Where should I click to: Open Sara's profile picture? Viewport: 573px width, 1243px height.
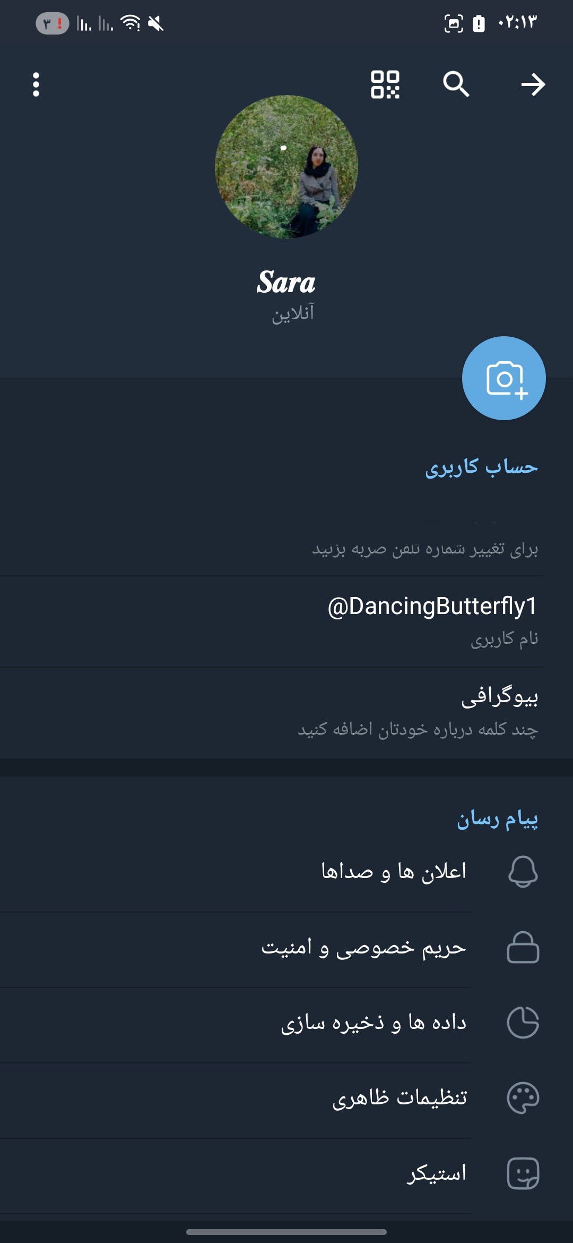(286, 167)
